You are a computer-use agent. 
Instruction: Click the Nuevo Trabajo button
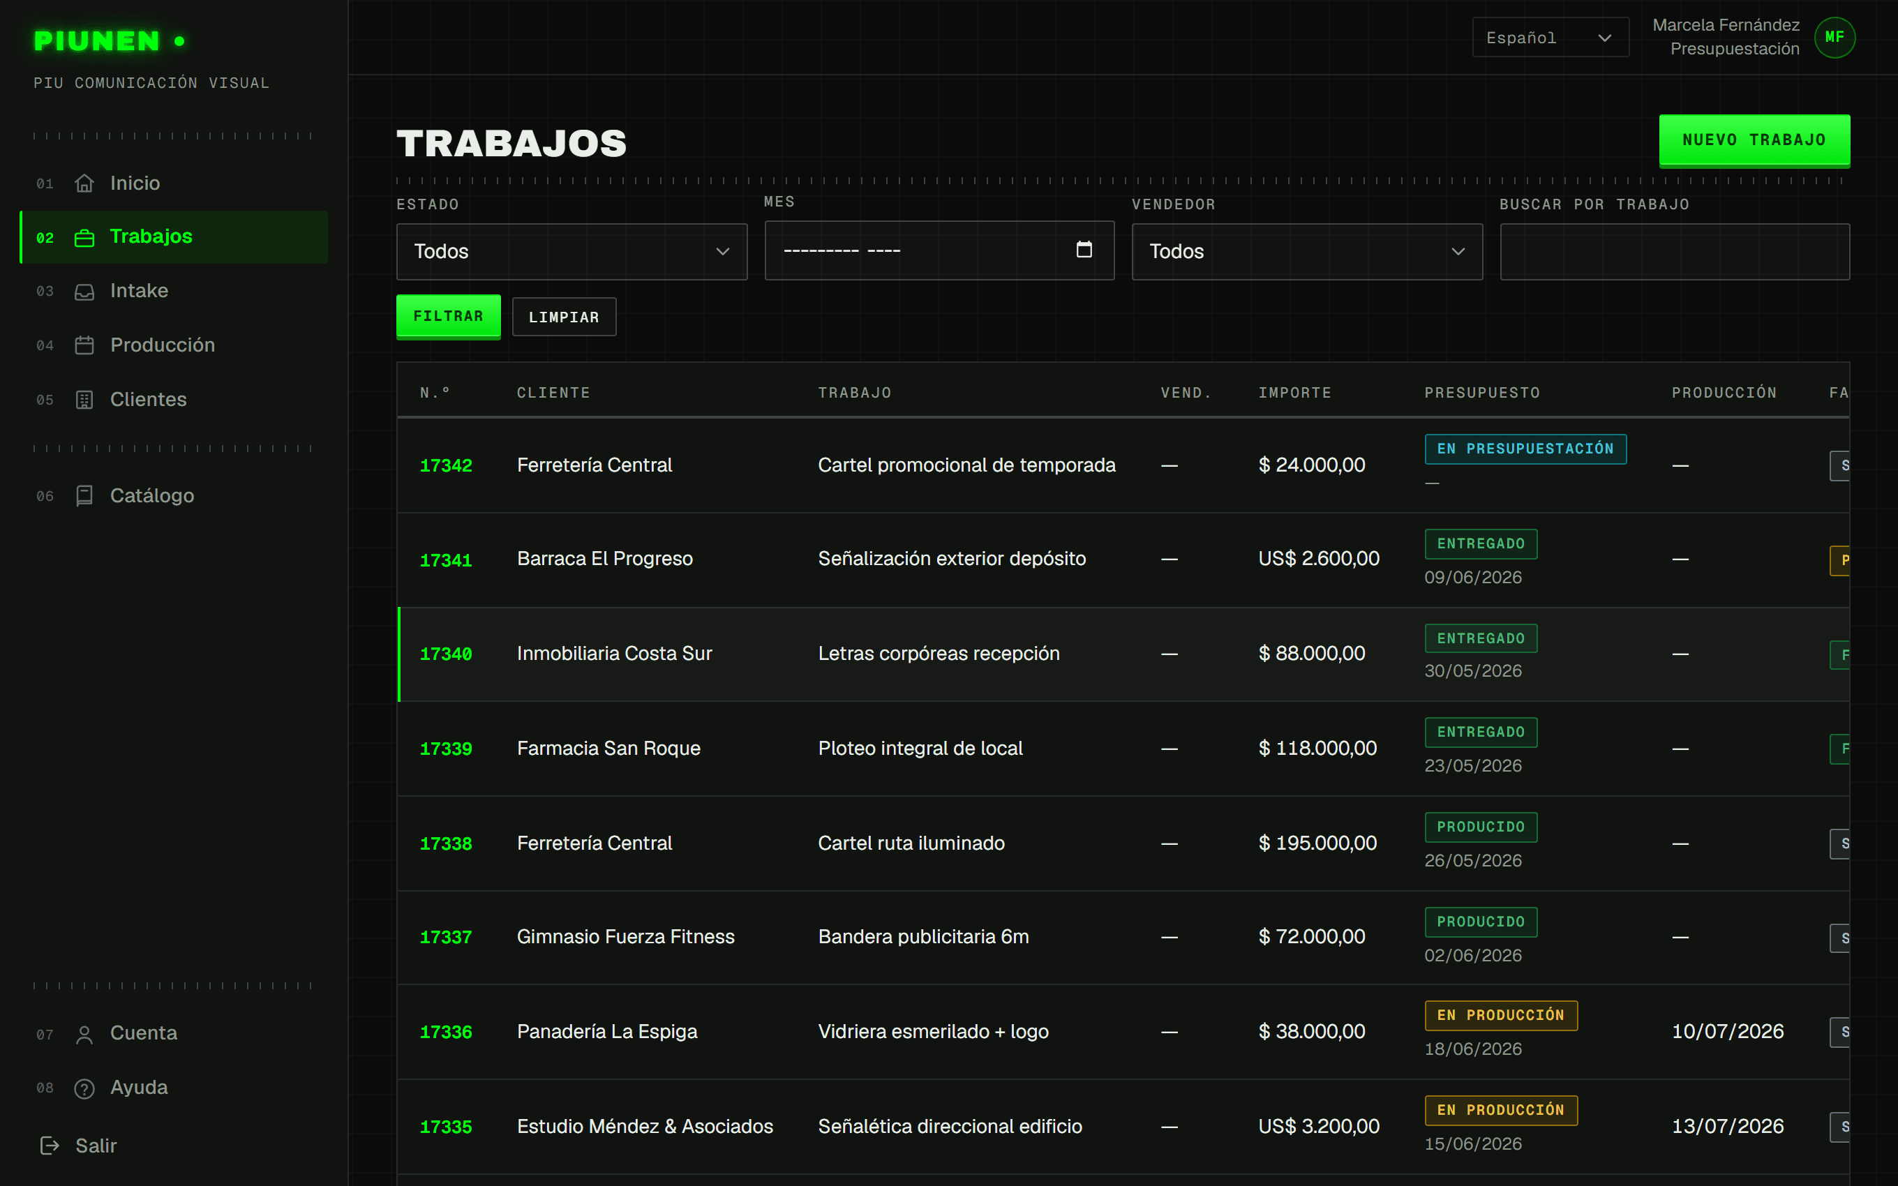click(x=1754, y=140)
